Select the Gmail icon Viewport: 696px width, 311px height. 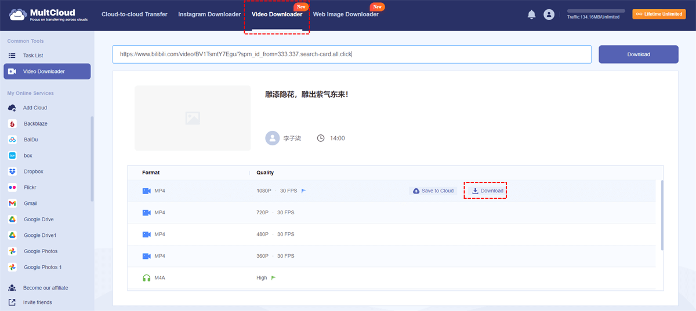12,203
